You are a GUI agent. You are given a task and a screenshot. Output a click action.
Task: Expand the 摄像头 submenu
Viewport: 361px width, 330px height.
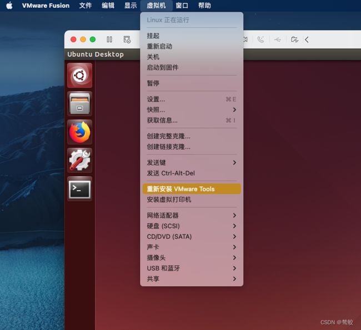pyautogui.click(x=192, y=258)
